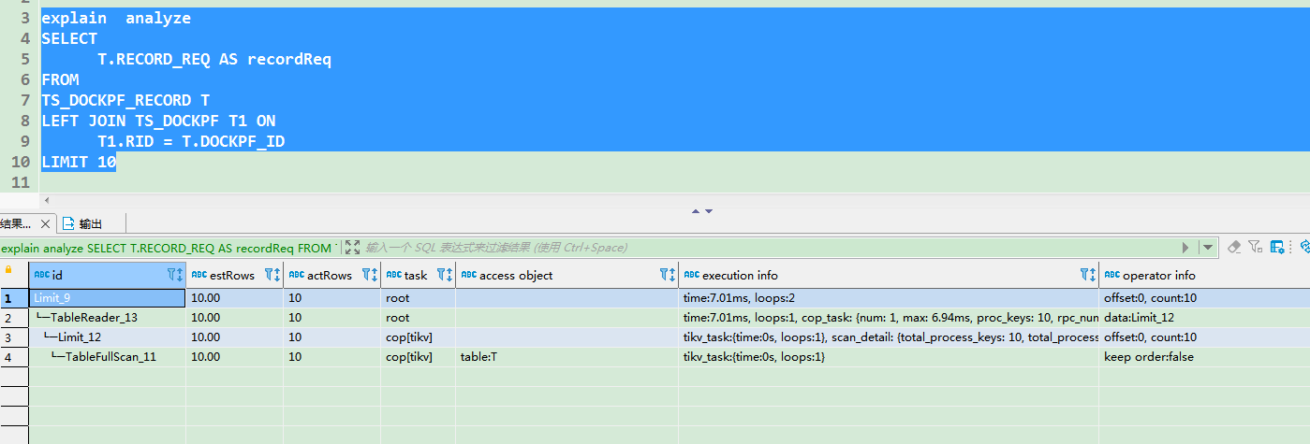Image resolution: width=1310 pixels, height=444 pixels.
Task: Open filter/sort icon on access object column
Action: click(x=668, y=275)
